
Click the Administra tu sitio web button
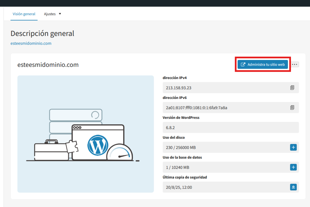(x=262, y=64)
